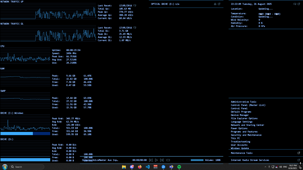Click the play button in media player
Screen dimensions: 303x170
(x=156, y=160)
